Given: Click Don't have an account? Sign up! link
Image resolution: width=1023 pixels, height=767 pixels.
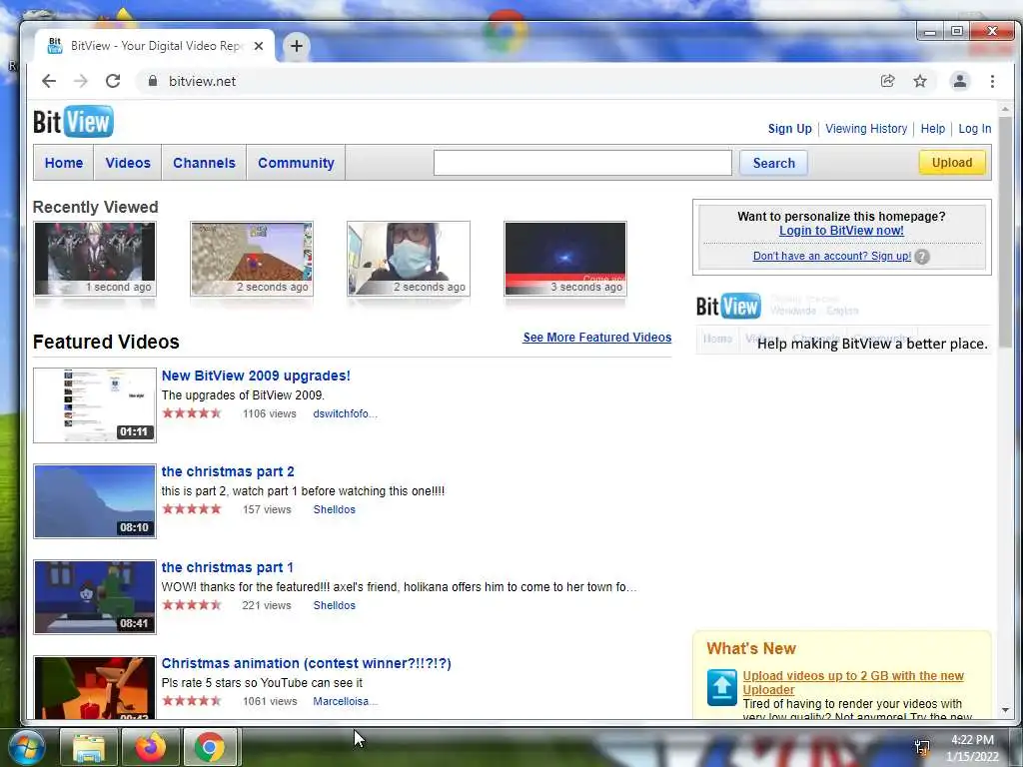Looking at the screenshot, I should [x=832, y=256].
